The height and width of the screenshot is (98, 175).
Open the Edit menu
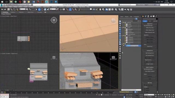pyautogui.click(x=6, y=7)
